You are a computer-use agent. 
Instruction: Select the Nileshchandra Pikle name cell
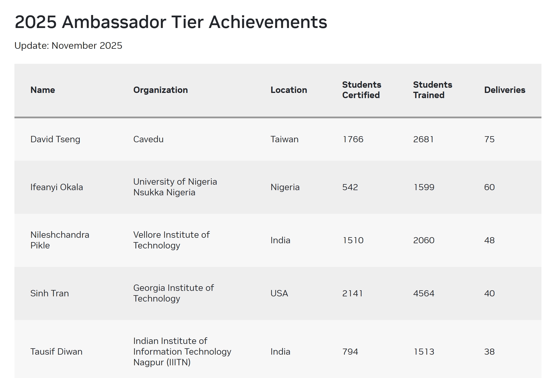click(x=59, y=240)
